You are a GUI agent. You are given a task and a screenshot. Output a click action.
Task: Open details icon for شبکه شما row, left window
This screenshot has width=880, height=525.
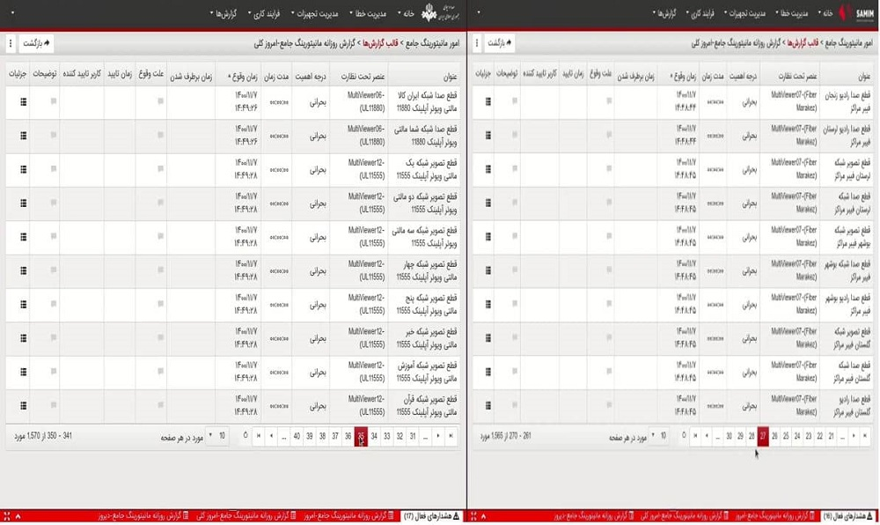[23, 136]
